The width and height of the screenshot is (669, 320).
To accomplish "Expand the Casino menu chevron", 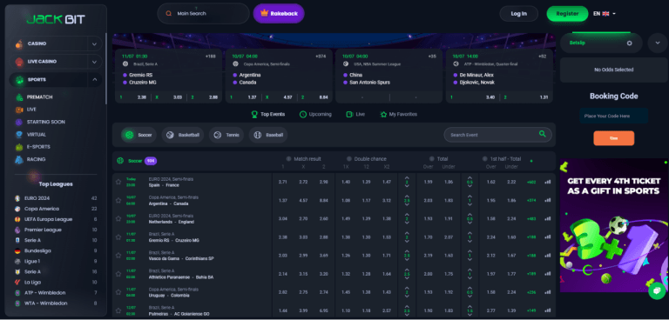I will (94, 43).
